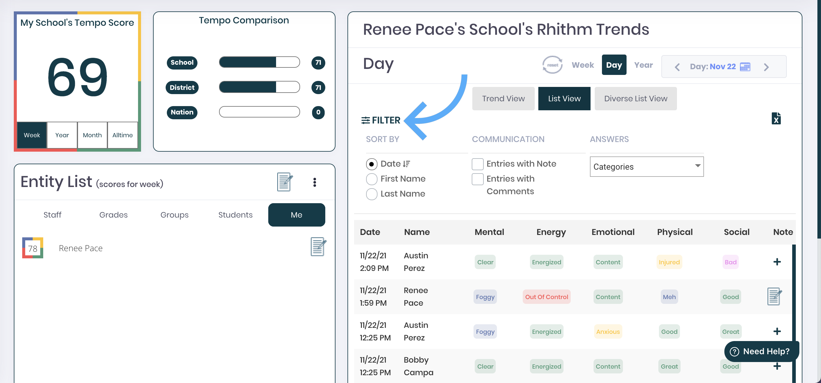The width and height of the screenshot is (821, 383).
Task: Check Entries with Note box
Action: pos(477,164)
